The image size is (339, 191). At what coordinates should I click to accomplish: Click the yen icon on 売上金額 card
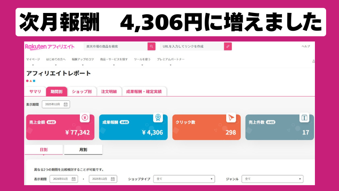coord(84,118)
